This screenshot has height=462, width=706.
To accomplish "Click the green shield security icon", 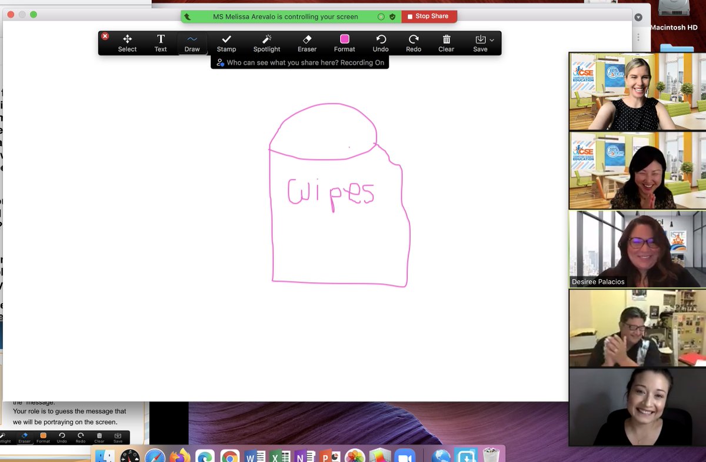I will pyautogui.click(x=392, y=17).
